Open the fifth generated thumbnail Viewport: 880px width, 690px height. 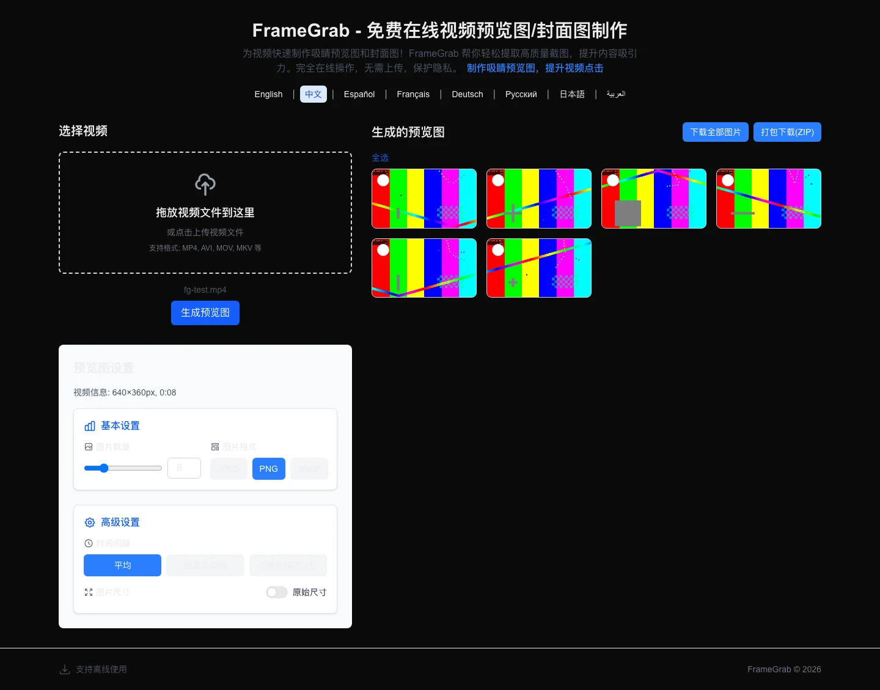[x=424, y=268]
